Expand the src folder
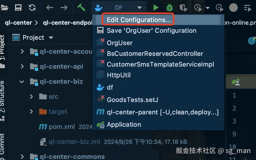 coord(31,96)
